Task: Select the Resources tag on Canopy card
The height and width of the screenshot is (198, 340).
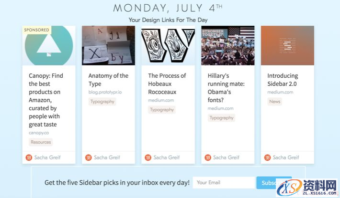Action: coord(41,142)
